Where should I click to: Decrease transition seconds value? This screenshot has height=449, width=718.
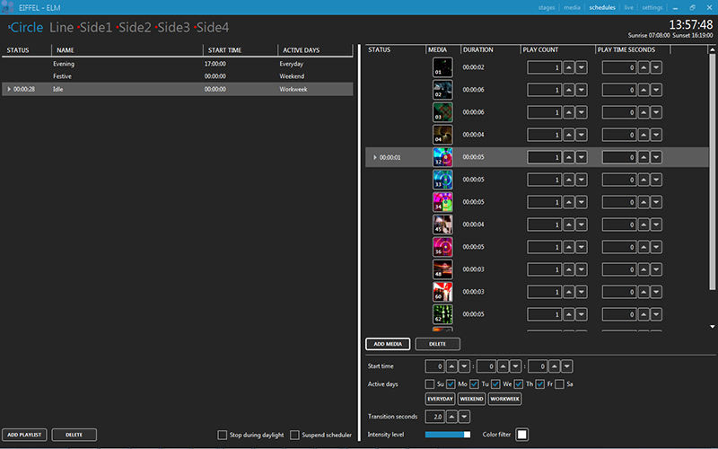[463, 417]
